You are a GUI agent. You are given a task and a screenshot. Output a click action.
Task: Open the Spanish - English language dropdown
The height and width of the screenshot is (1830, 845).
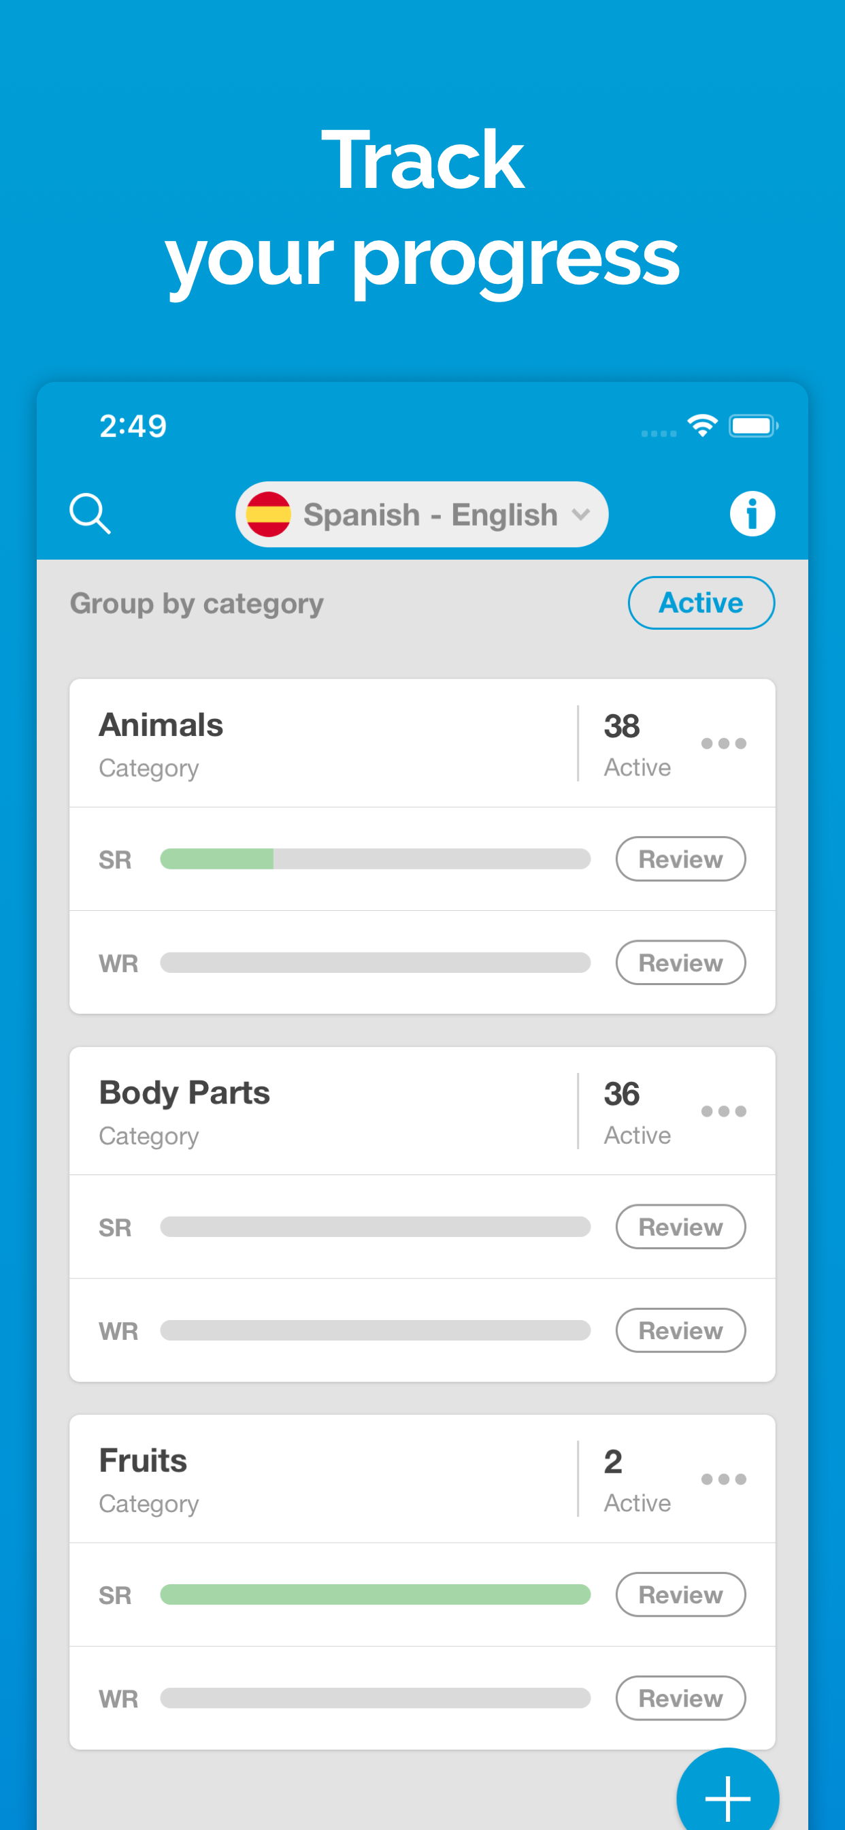pos(421,513)
